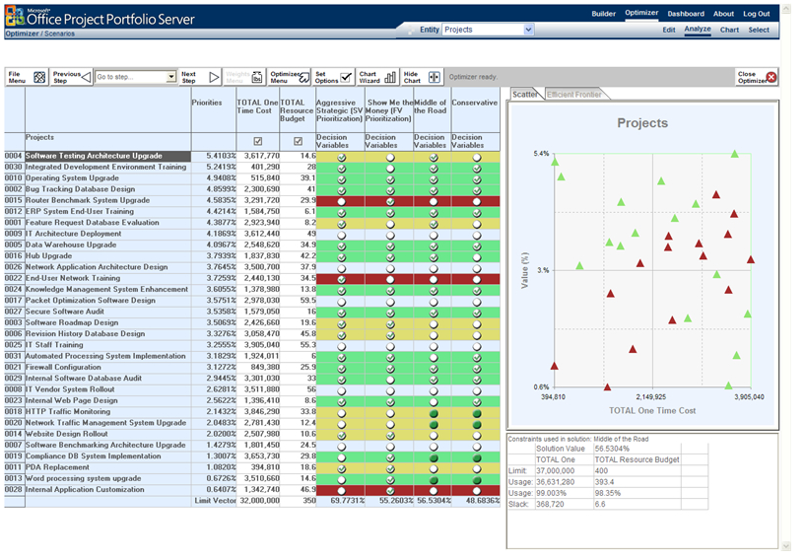The height and width of the screenshot is (560, 805).
Task: Click the Log Out link
Action: point(757,14)
